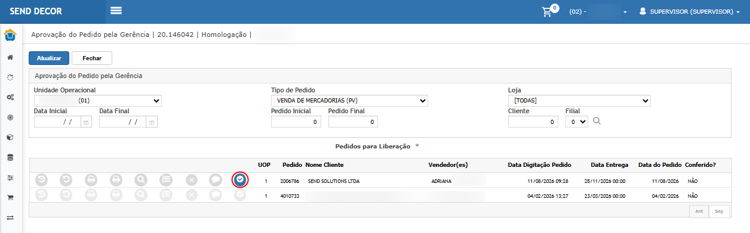Go to home via sidebar house icon
This screenshot has width=750, height=233.
[x=10, y=58]
